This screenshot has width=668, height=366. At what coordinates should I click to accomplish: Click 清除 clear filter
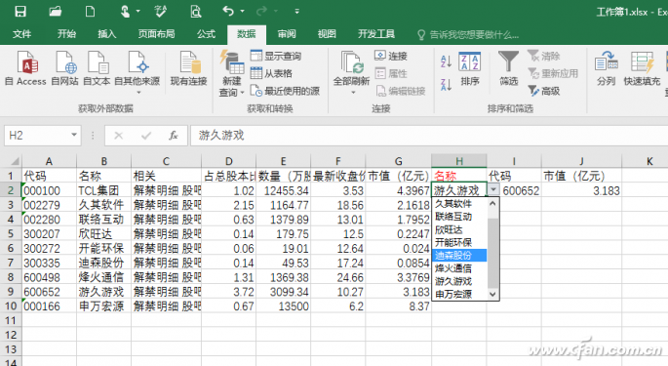pos(543,56)
